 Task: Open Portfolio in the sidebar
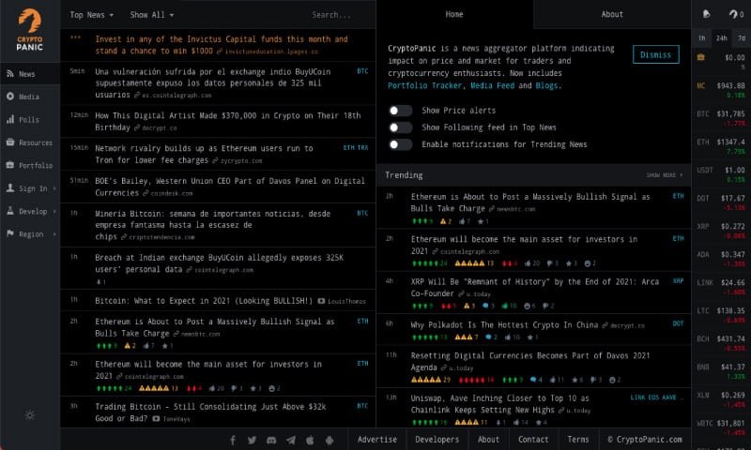(30, 165)
